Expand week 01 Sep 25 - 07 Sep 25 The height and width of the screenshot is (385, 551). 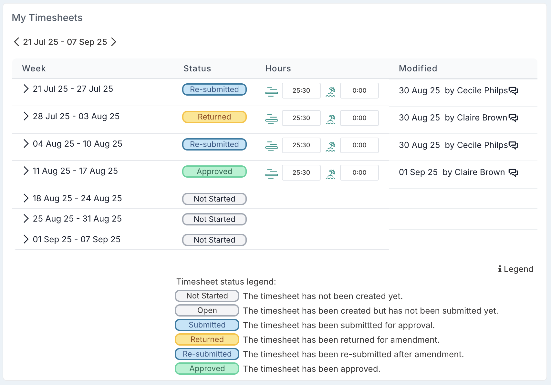[x=26, y=239]
